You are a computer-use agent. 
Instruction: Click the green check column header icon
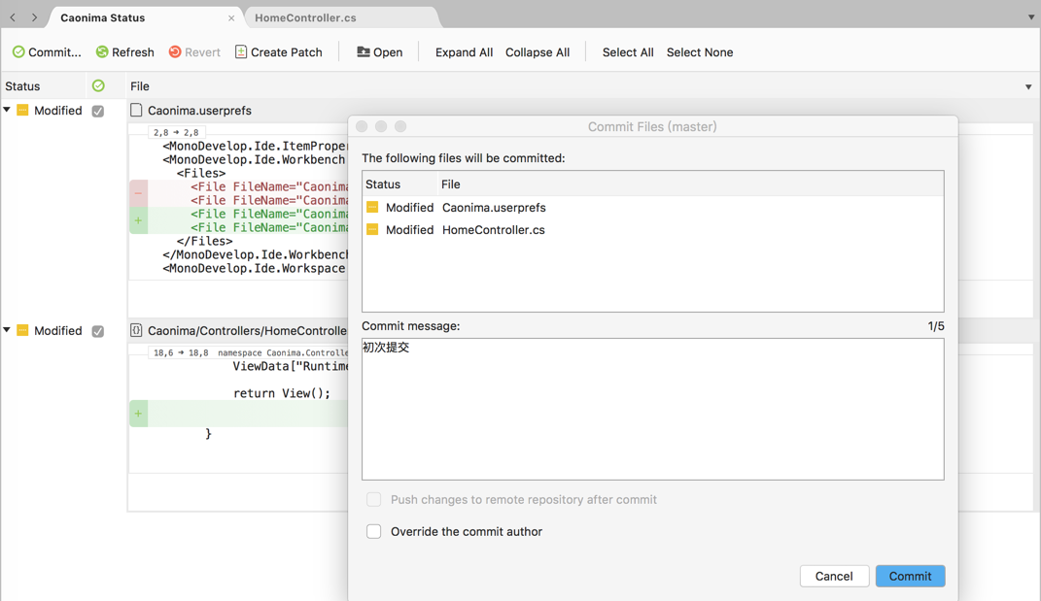pos(98,85)
